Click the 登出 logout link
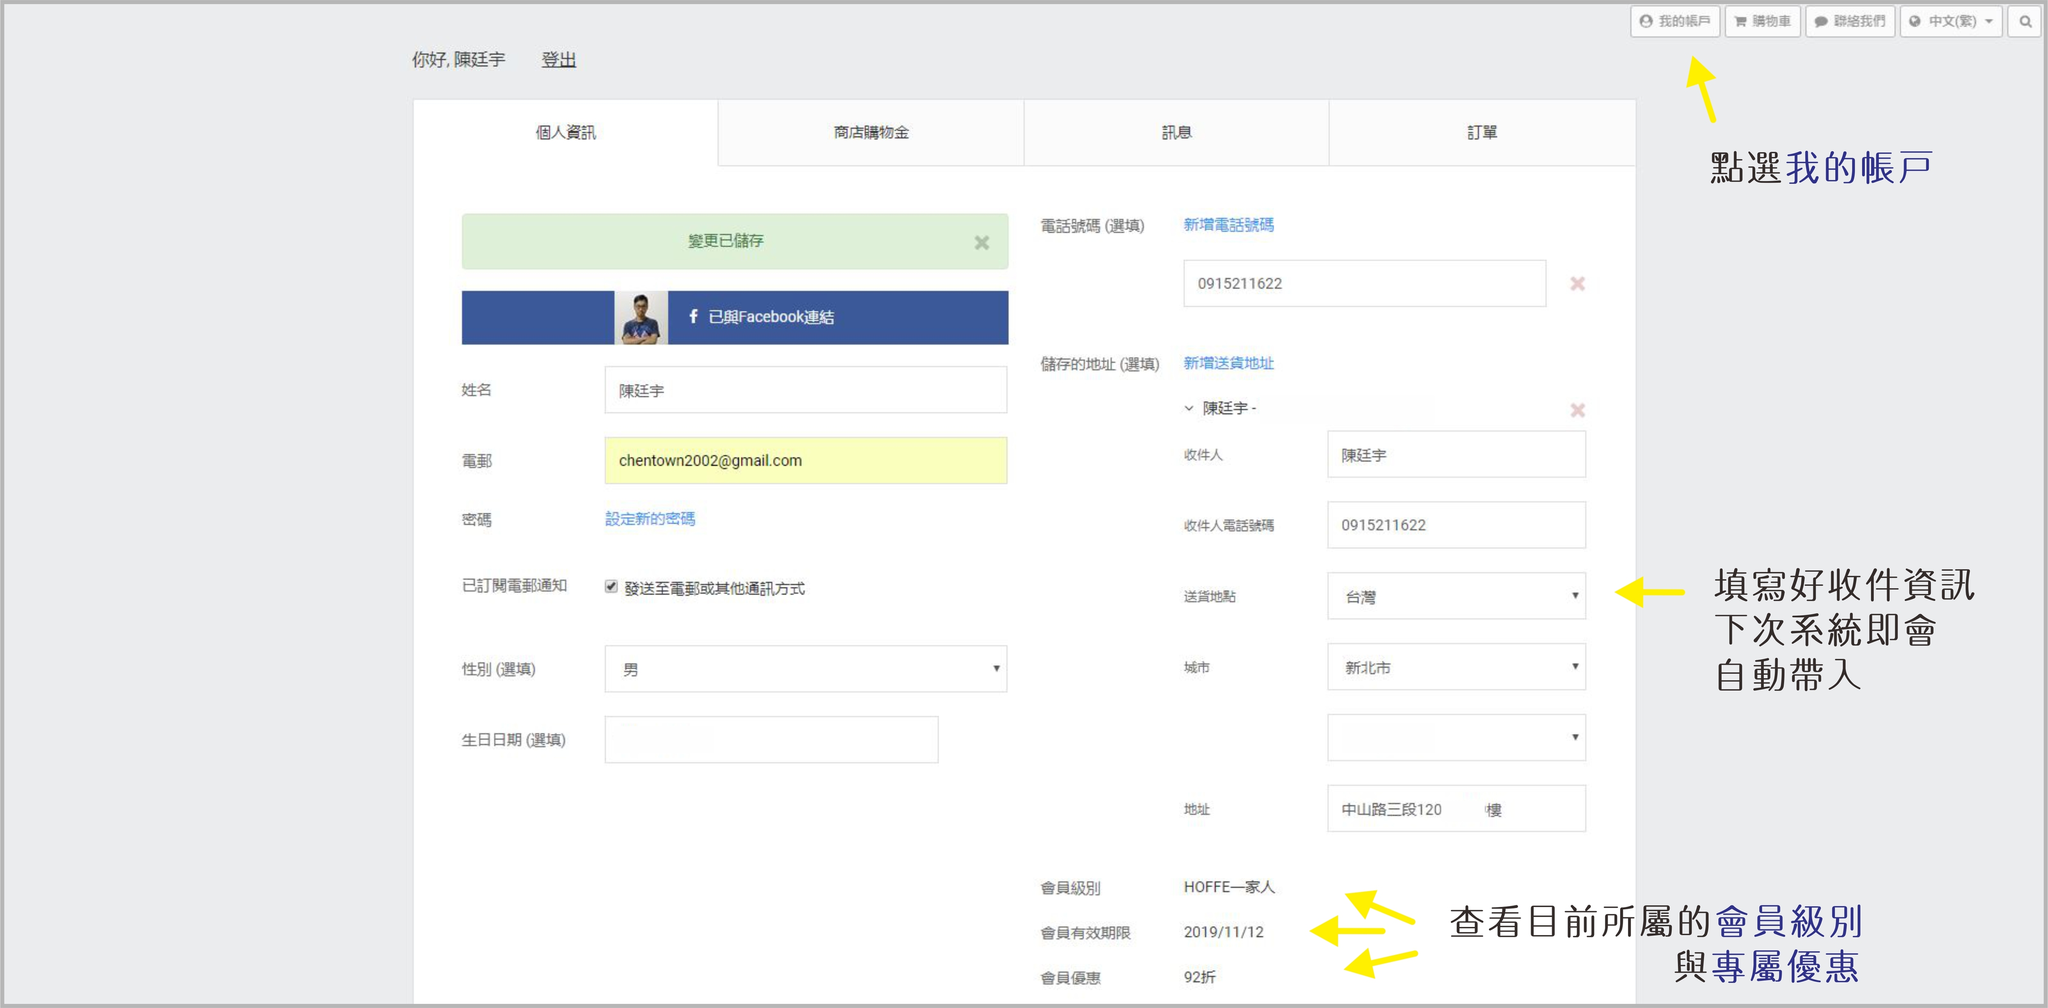2048x1008 pixels. [x=558, y=60]
